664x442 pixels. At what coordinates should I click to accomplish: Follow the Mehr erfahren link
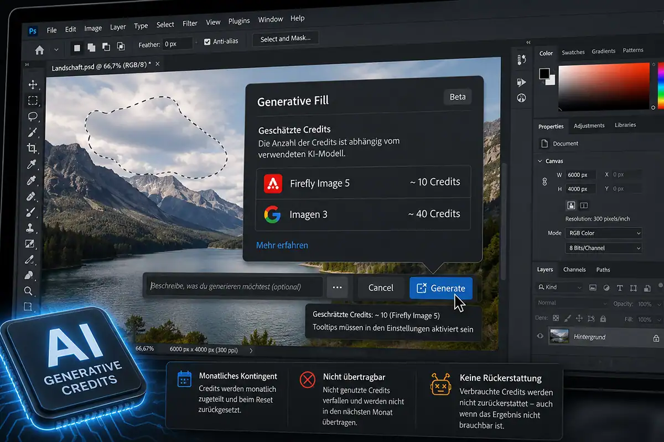[x=282, y=245]
